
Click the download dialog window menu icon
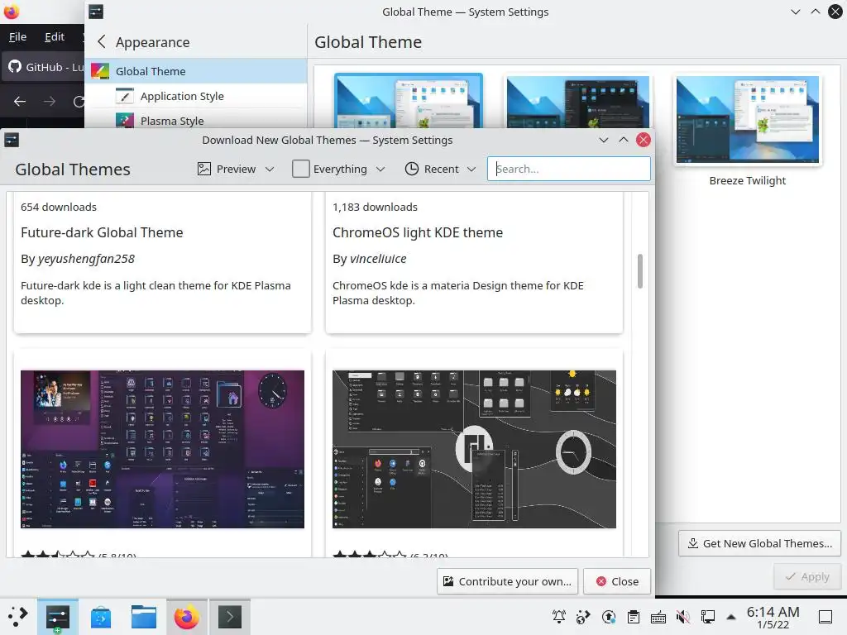[12, 141]
